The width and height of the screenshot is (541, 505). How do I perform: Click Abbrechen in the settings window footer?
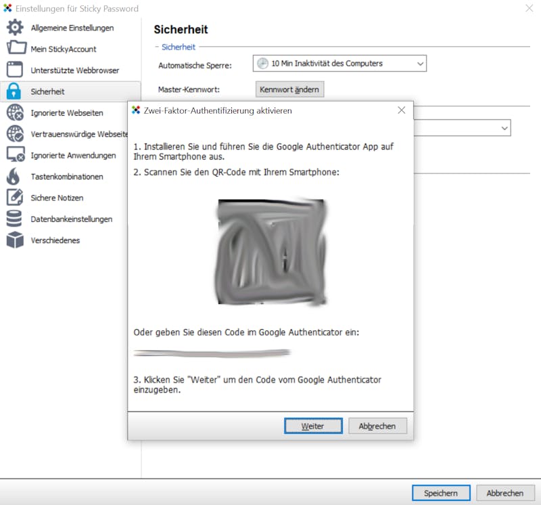(505, 493)
